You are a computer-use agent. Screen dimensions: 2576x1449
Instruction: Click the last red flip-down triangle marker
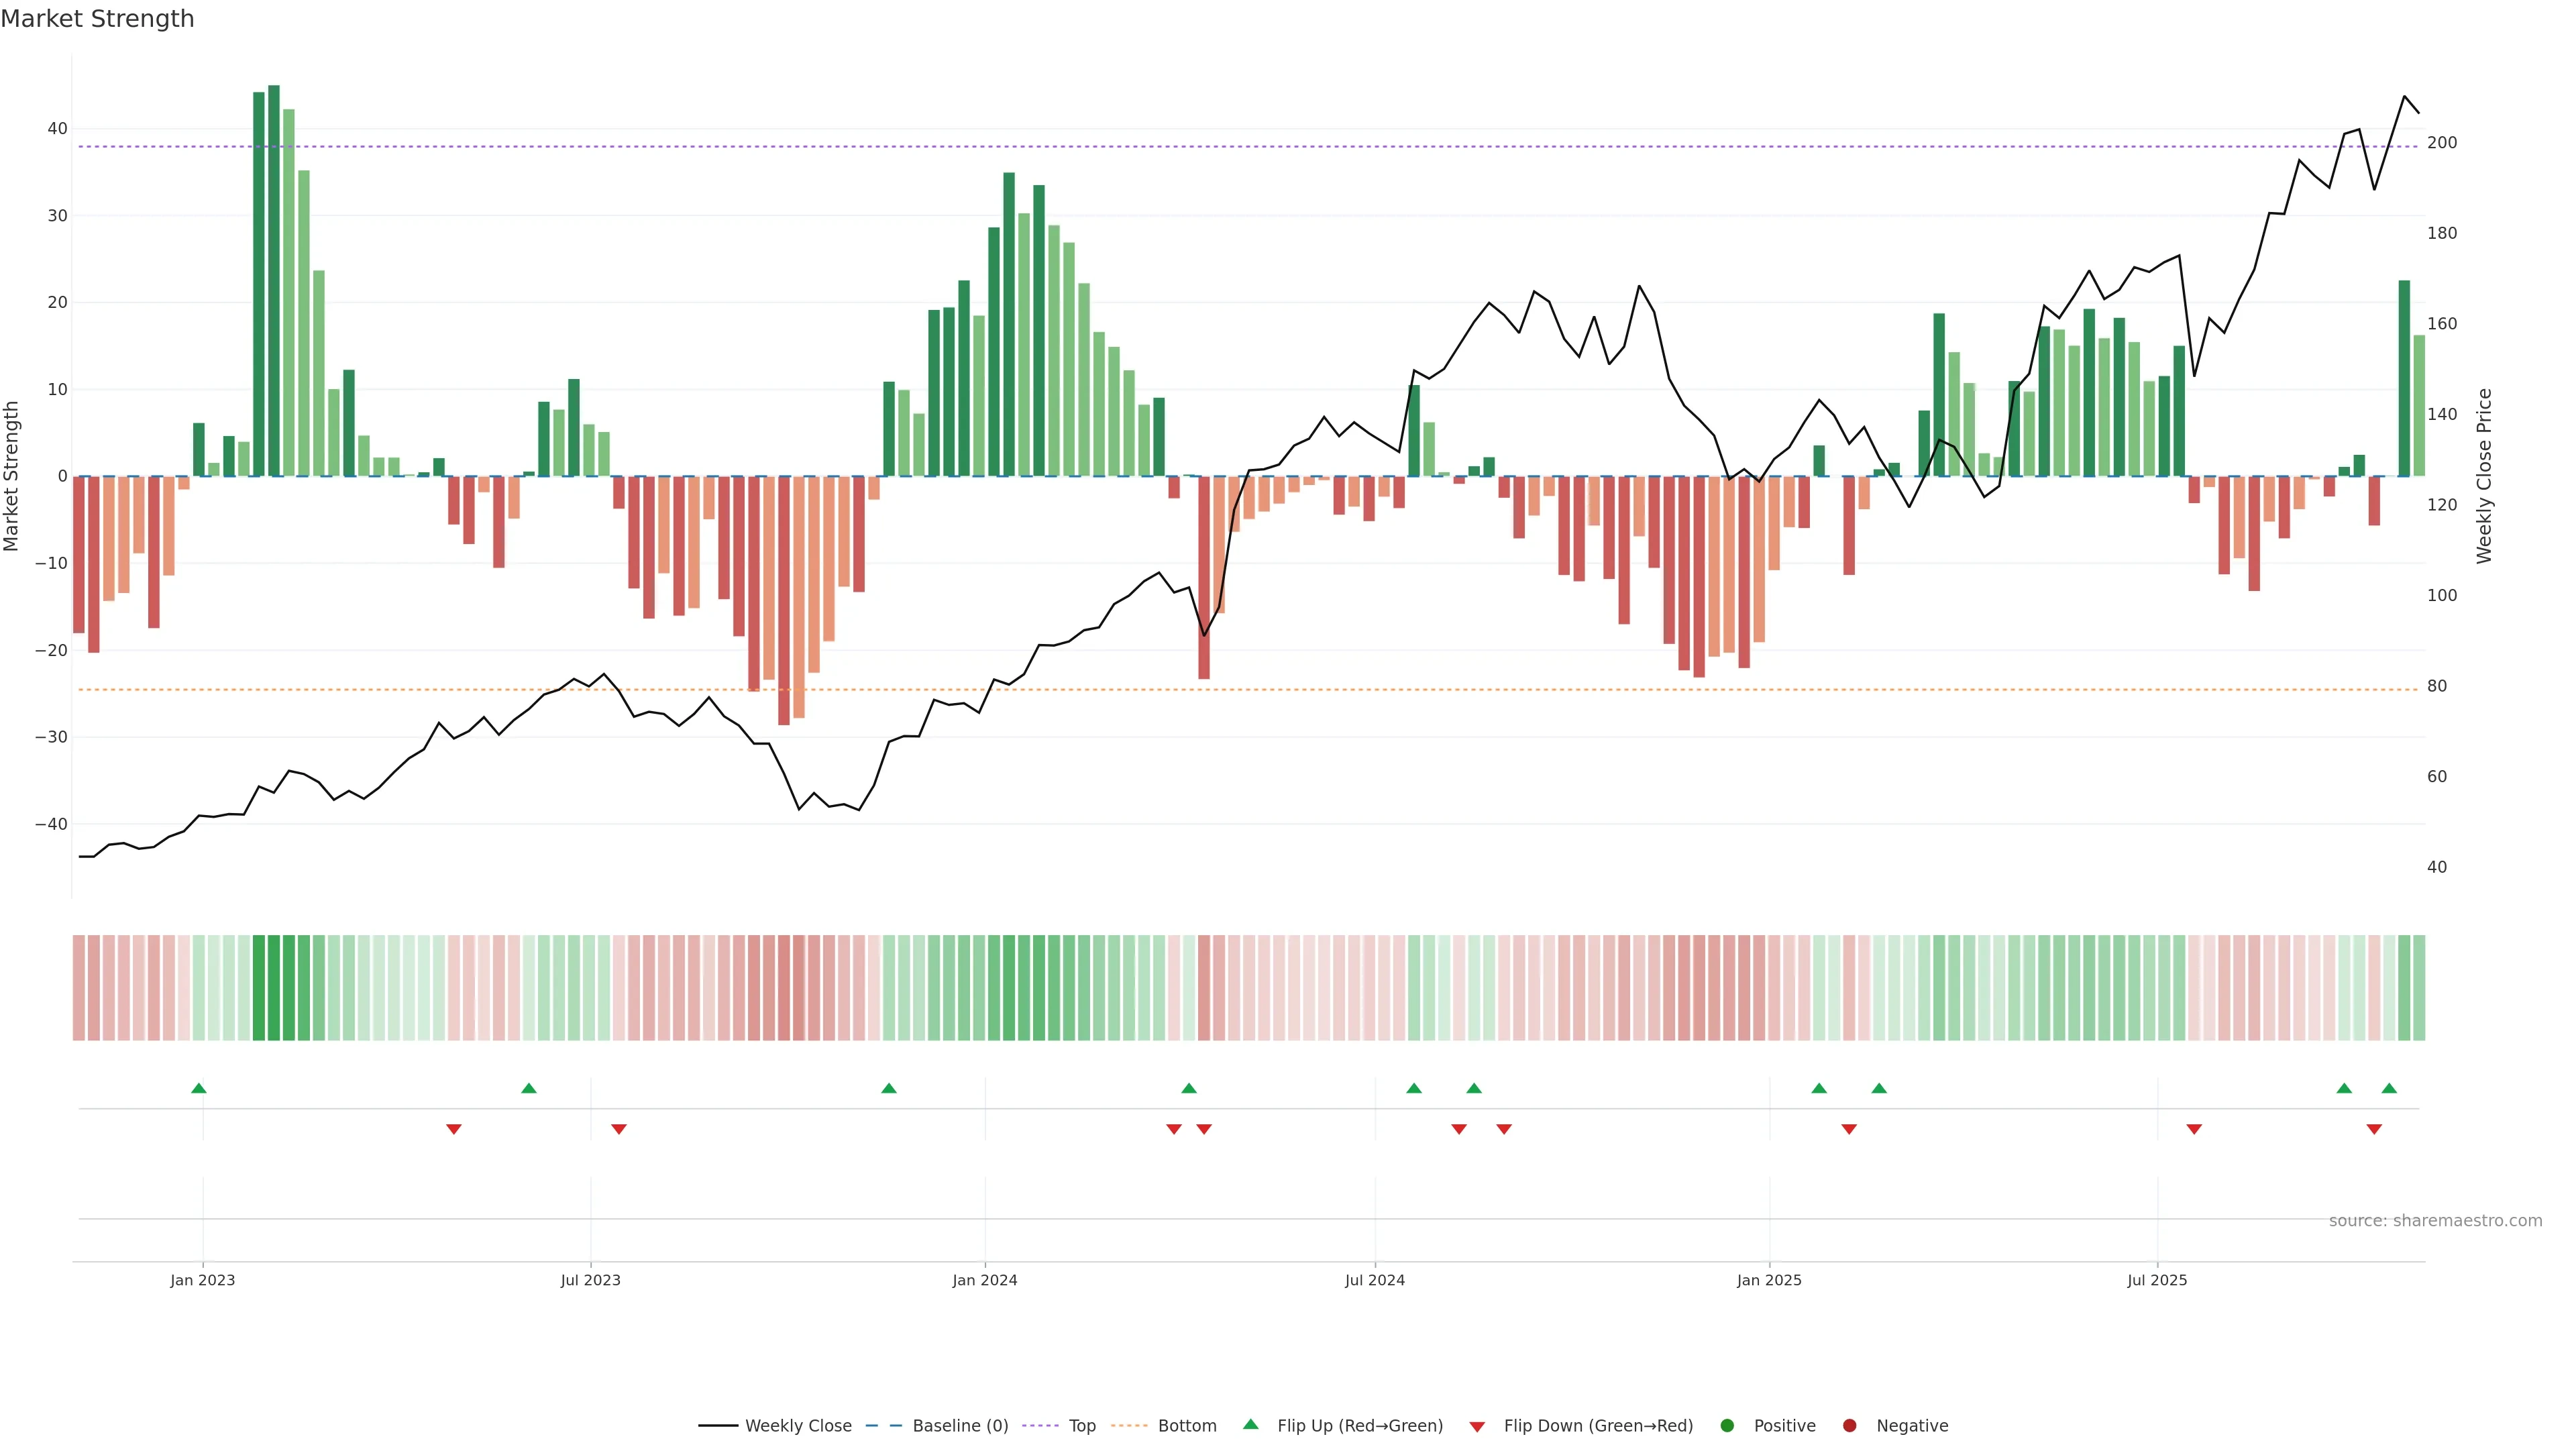tap(2374, 1129)
